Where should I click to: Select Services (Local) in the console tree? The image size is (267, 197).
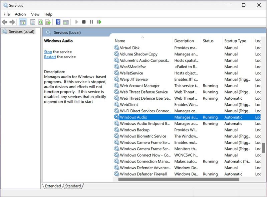18,31
